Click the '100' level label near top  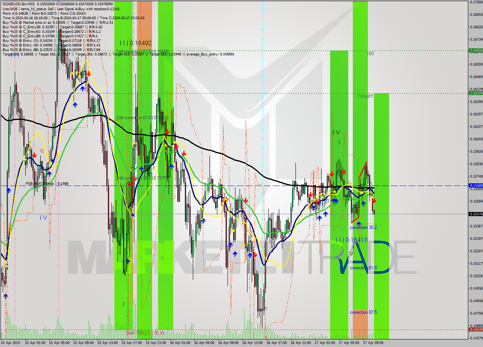[370, 54]
